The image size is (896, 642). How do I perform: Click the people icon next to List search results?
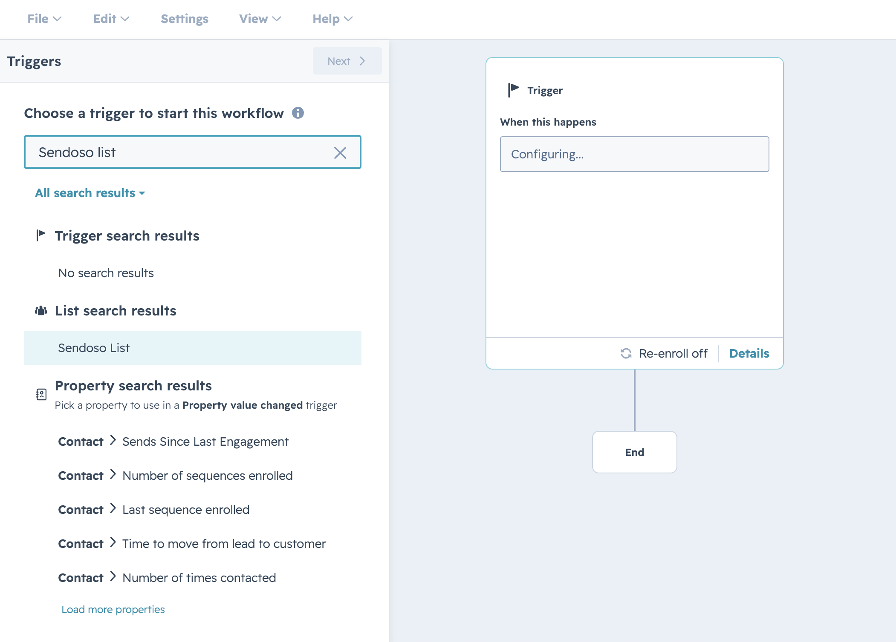pyautogui.click(x=40, y=311)
